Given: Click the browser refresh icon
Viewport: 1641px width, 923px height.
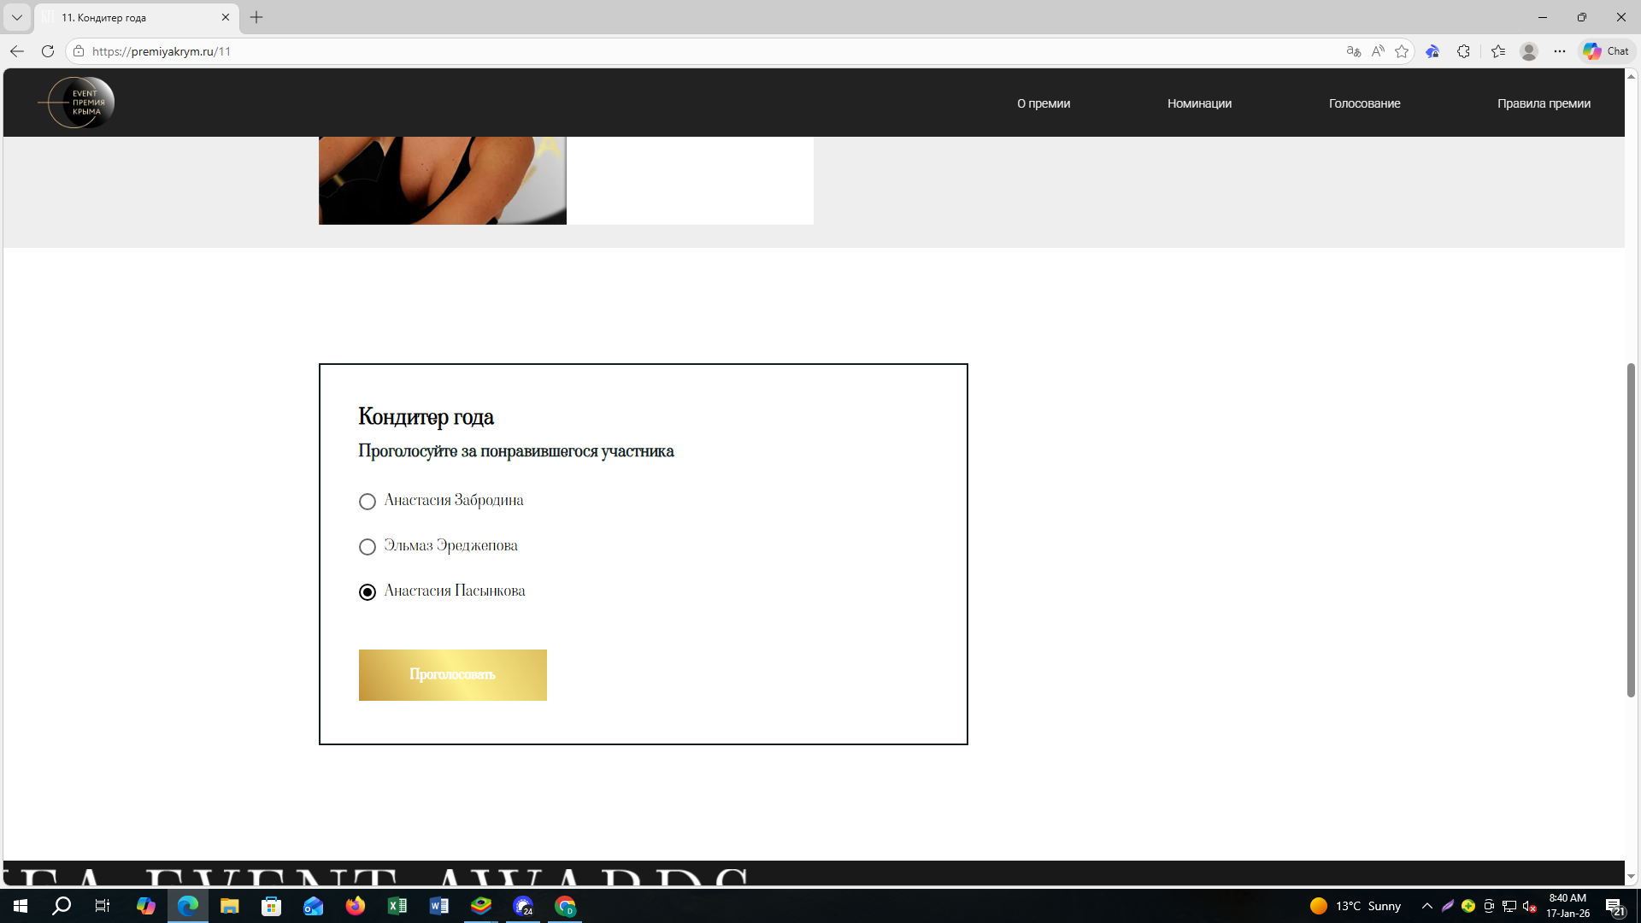Looking at the screenshot, I should (x=48, y=51).
